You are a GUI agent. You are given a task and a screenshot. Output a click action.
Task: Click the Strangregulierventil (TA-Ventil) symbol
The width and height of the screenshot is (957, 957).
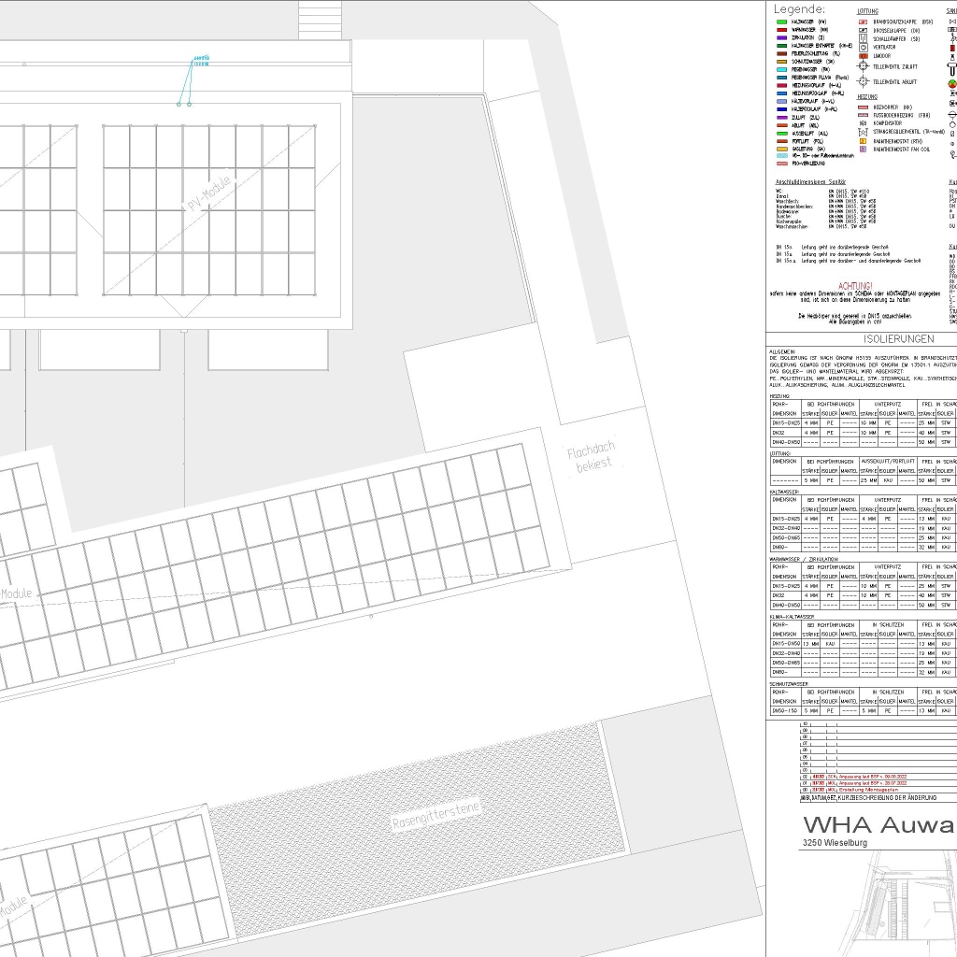(863, 132)
